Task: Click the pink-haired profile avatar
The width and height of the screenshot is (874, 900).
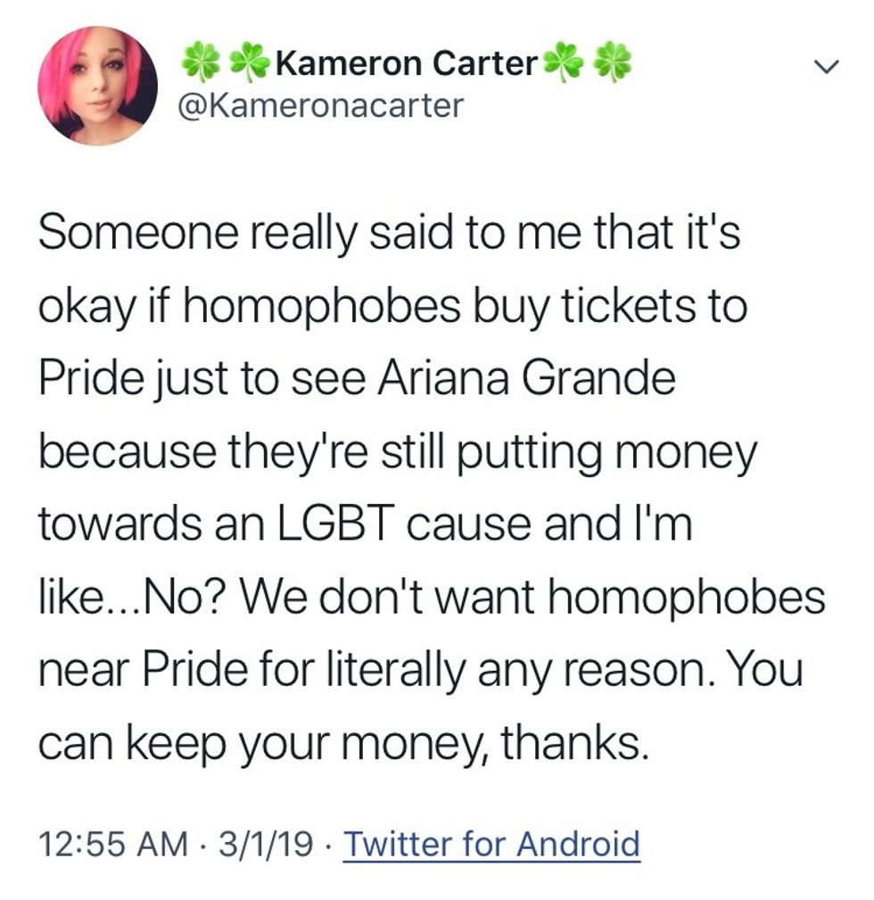Action: click(97, 86)
